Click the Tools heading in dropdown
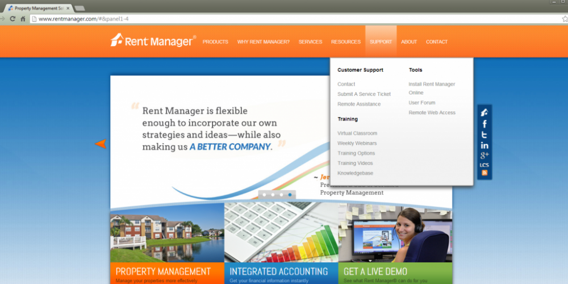568x284 pixels. (x=416, y=70)
